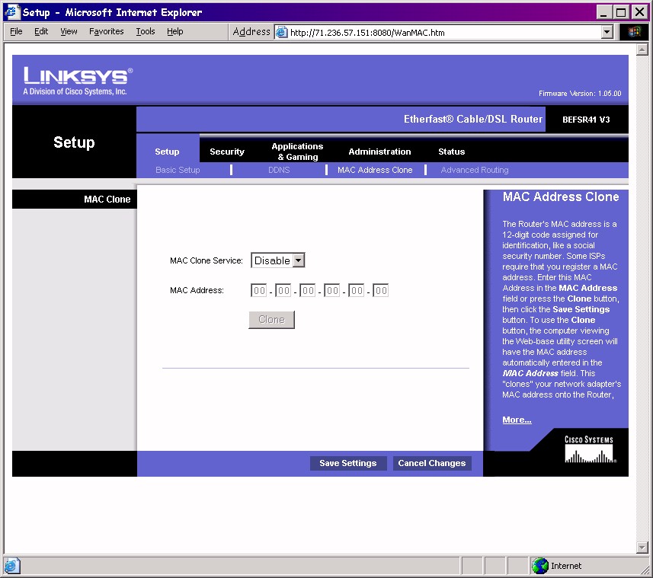Open the Help menu

175,32
